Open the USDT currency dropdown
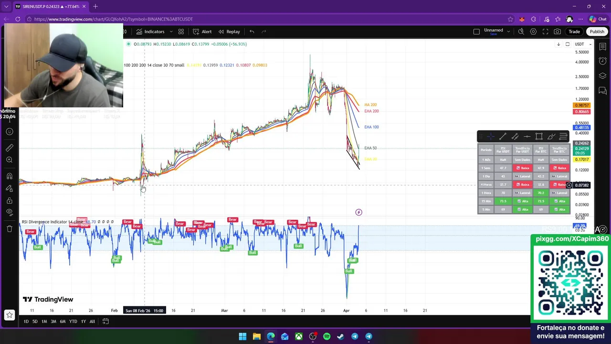Image resolution: width=611 pixels, height=344 pixels. pyautogui.click(x=583, y=44)
